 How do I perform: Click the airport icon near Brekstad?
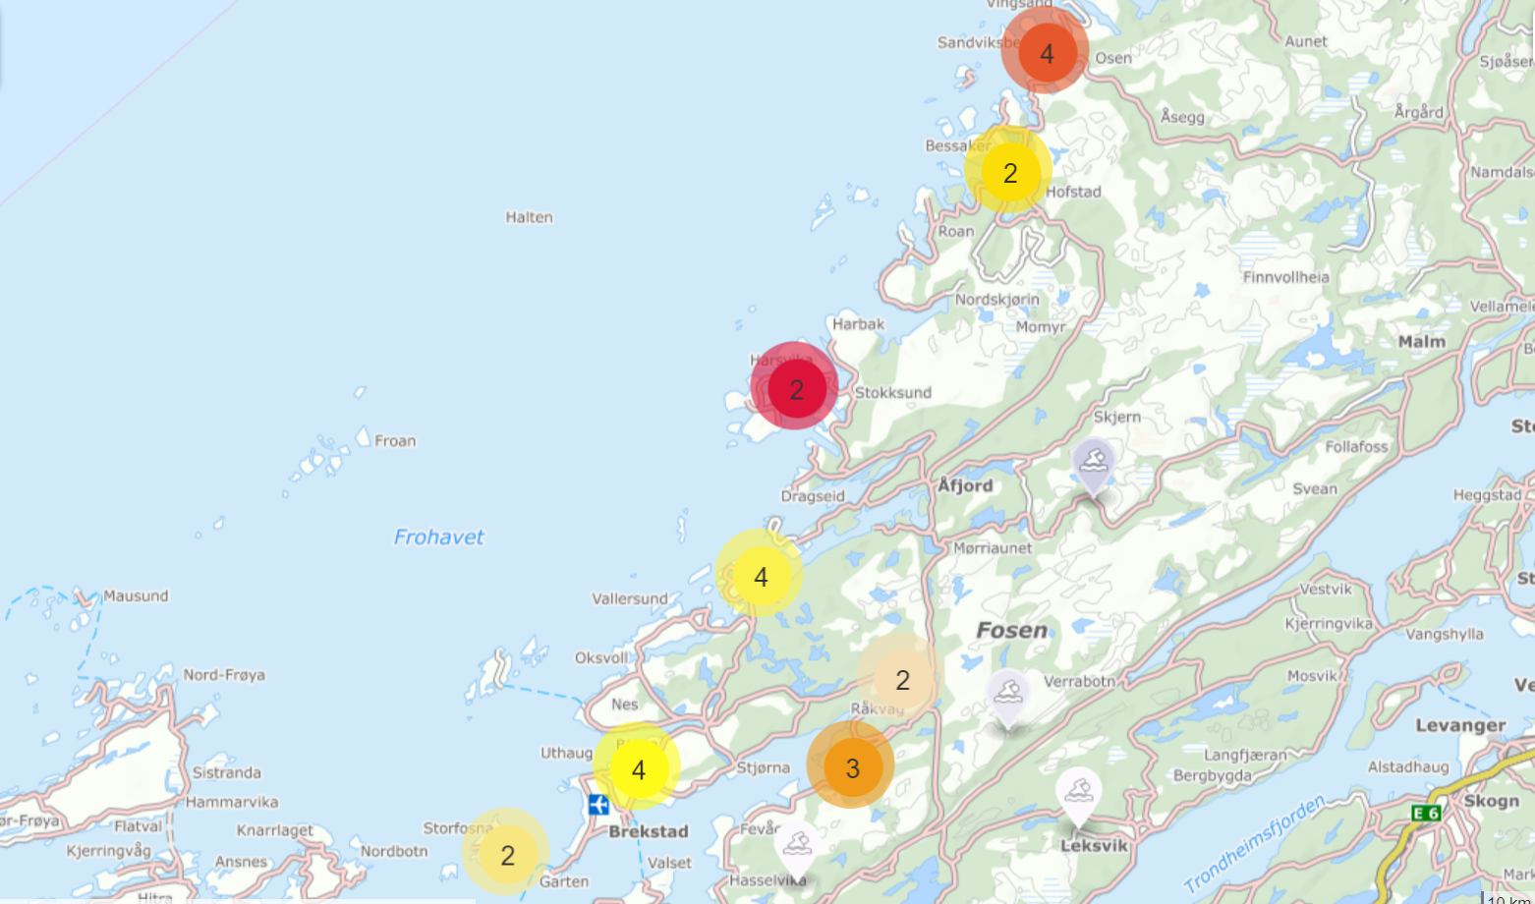pyautogui.click(x=598, y=805)
